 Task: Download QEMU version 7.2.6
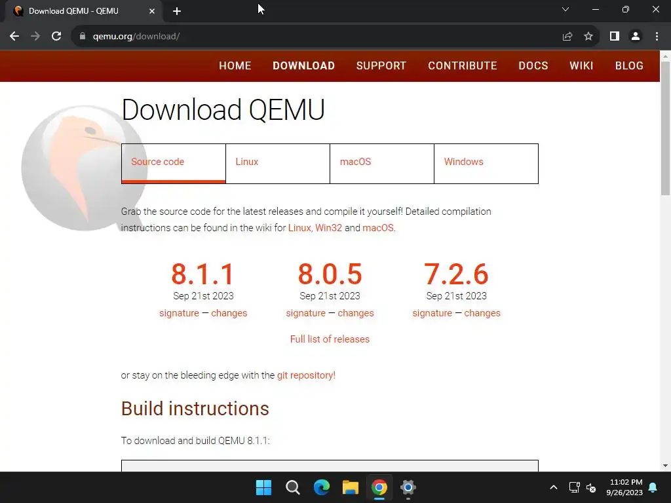[456, 274]
